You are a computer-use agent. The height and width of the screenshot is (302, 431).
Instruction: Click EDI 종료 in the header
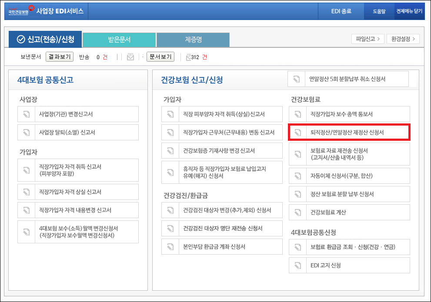click(341, 11)
